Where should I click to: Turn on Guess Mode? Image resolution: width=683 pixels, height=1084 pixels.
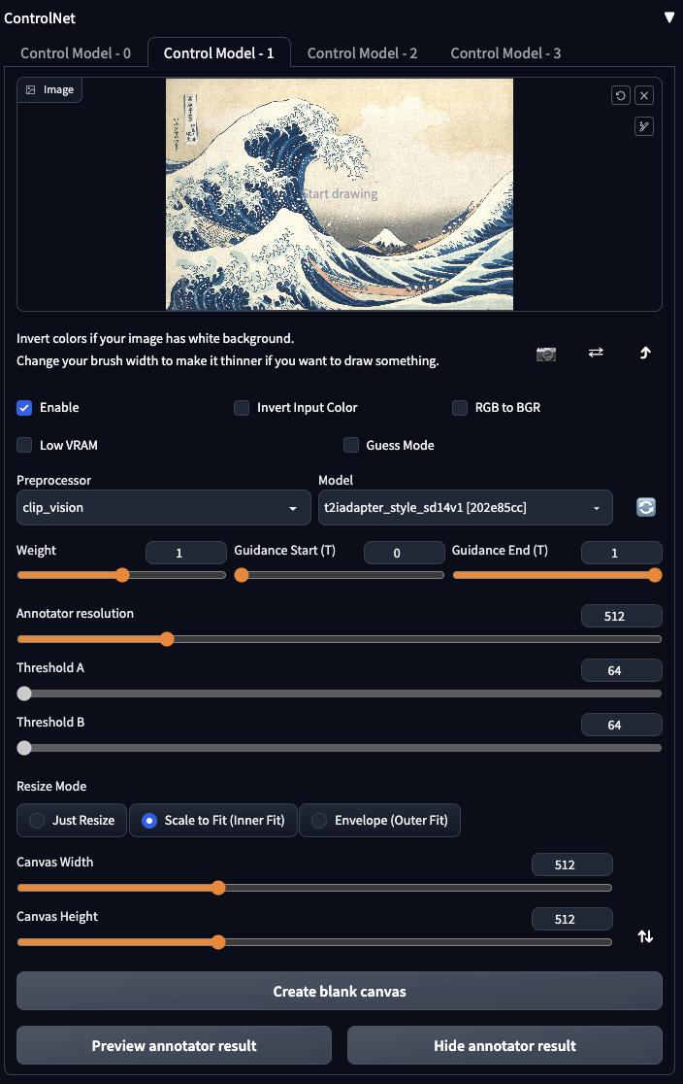pos(351,445)
